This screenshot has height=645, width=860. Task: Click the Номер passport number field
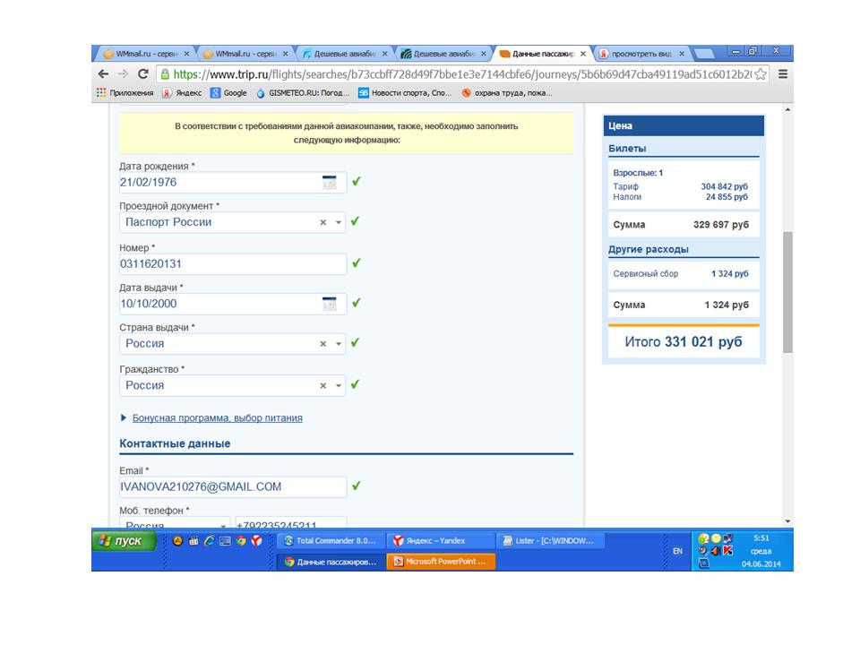click(x=233, y=263)
